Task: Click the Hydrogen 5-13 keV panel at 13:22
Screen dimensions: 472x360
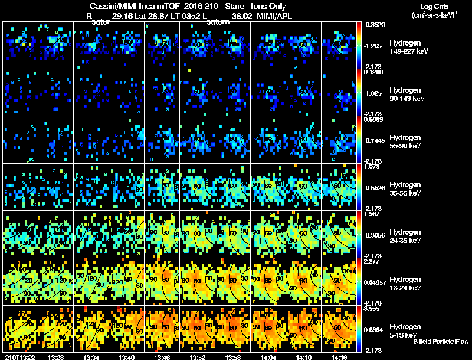Action: point(20,329)
